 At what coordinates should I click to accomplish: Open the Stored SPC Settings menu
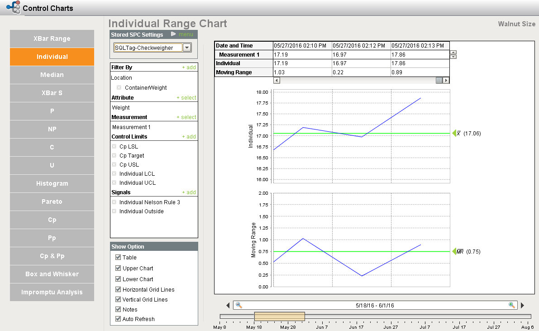click(182, 34)
